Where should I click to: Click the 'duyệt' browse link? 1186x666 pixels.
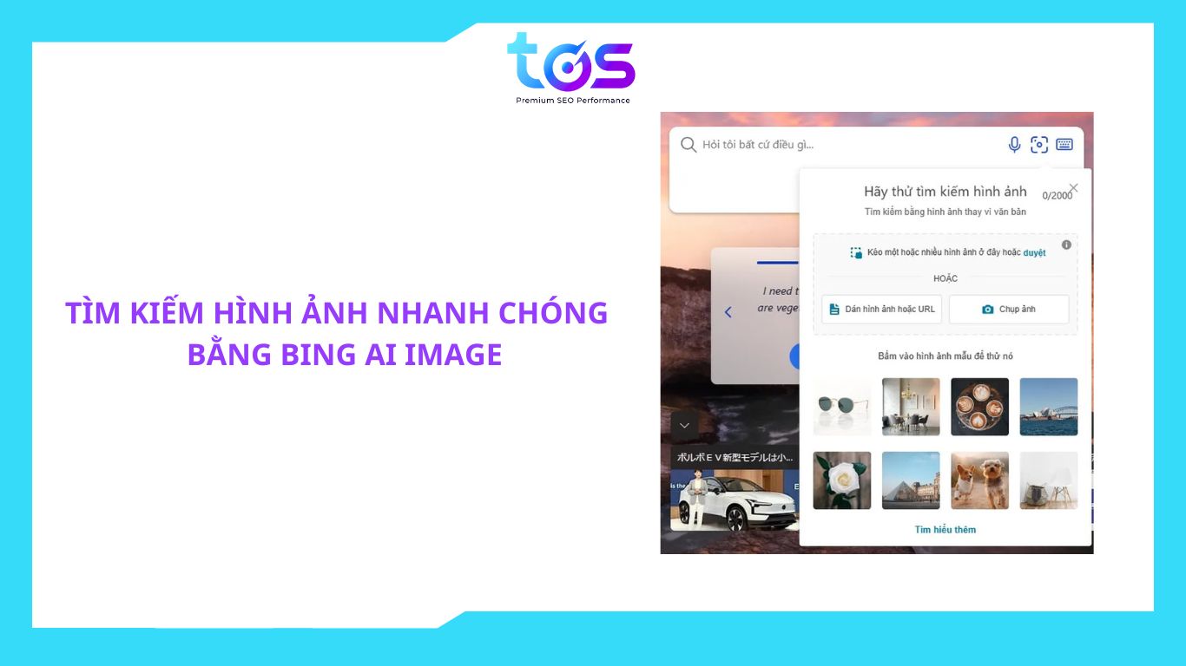click(x=1034, y=253)
